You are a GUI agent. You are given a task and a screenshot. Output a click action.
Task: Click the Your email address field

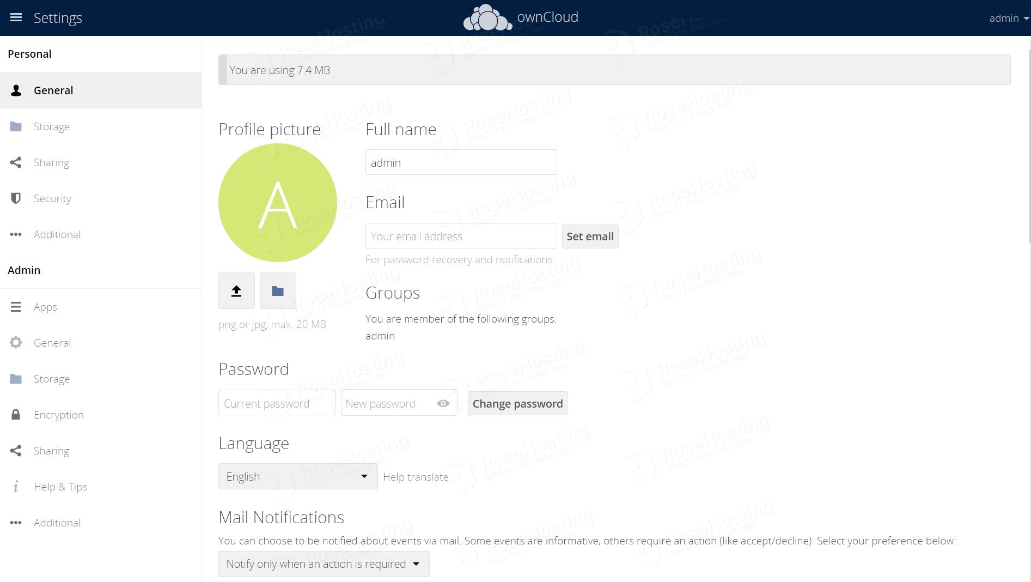(x=461, y=235)
